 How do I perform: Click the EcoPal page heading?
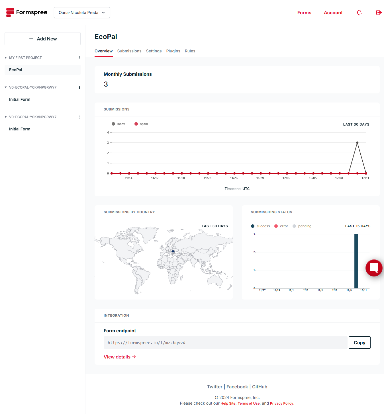106,37
